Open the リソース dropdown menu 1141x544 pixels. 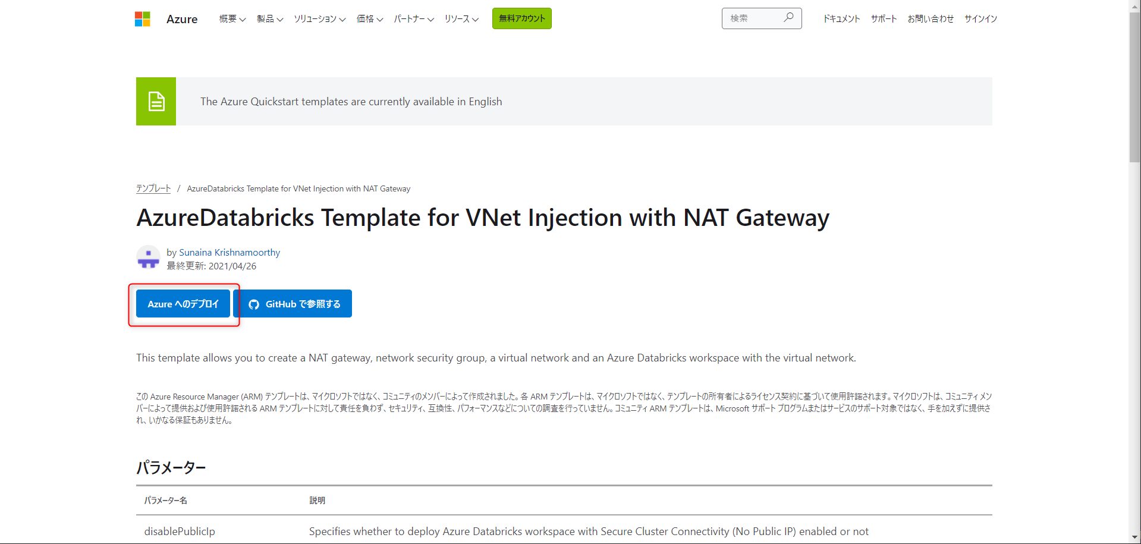click(461, 19)
